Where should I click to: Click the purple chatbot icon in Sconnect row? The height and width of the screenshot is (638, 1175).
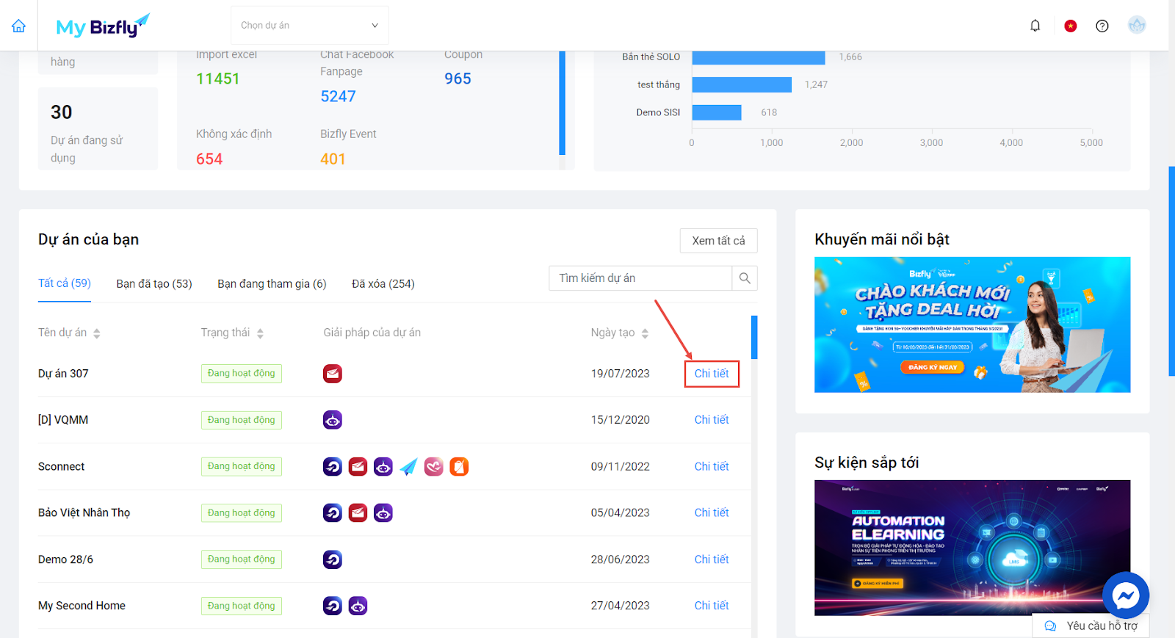383,466
